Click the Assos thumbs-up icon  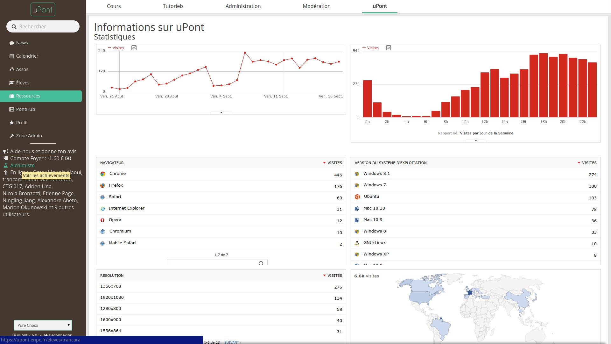[12, 69]
